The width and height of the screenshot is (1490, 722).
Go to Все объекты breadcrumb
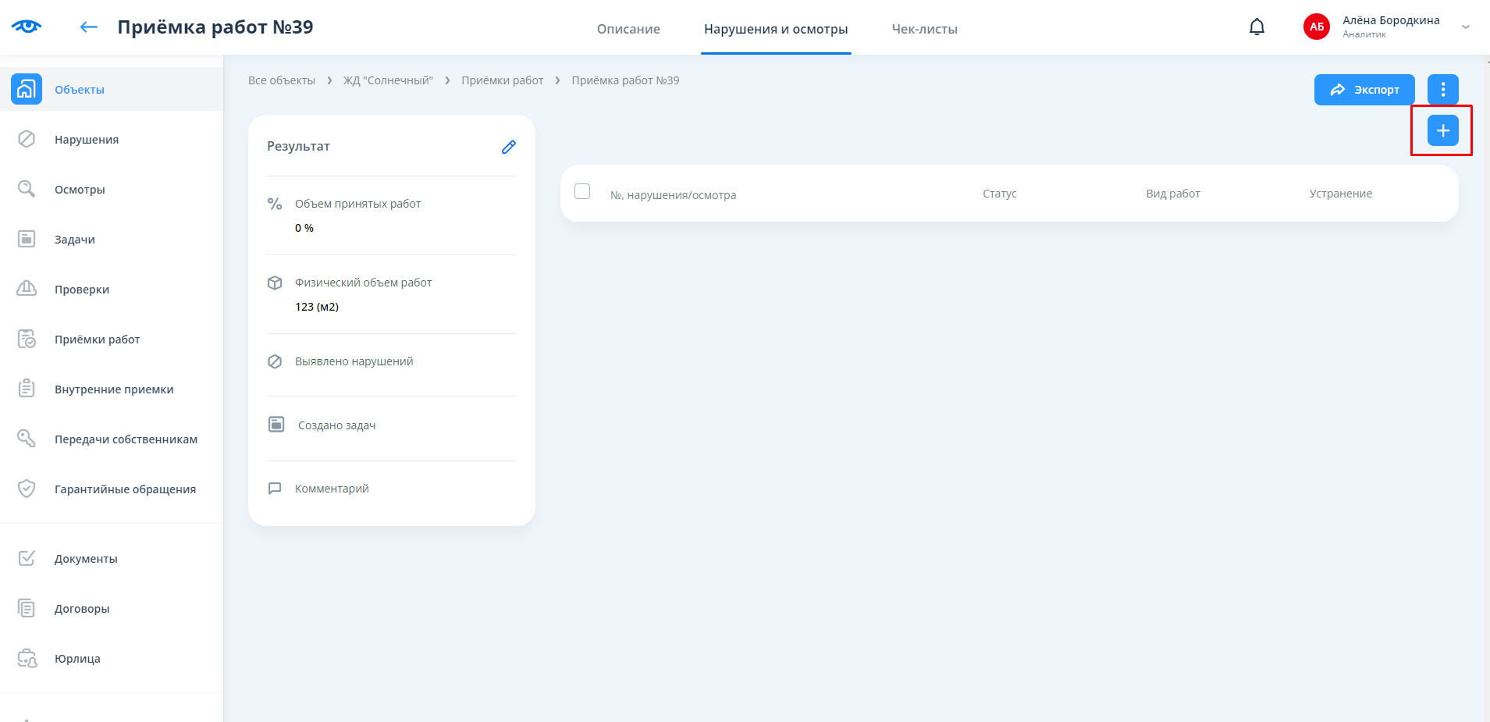(282, 80)
